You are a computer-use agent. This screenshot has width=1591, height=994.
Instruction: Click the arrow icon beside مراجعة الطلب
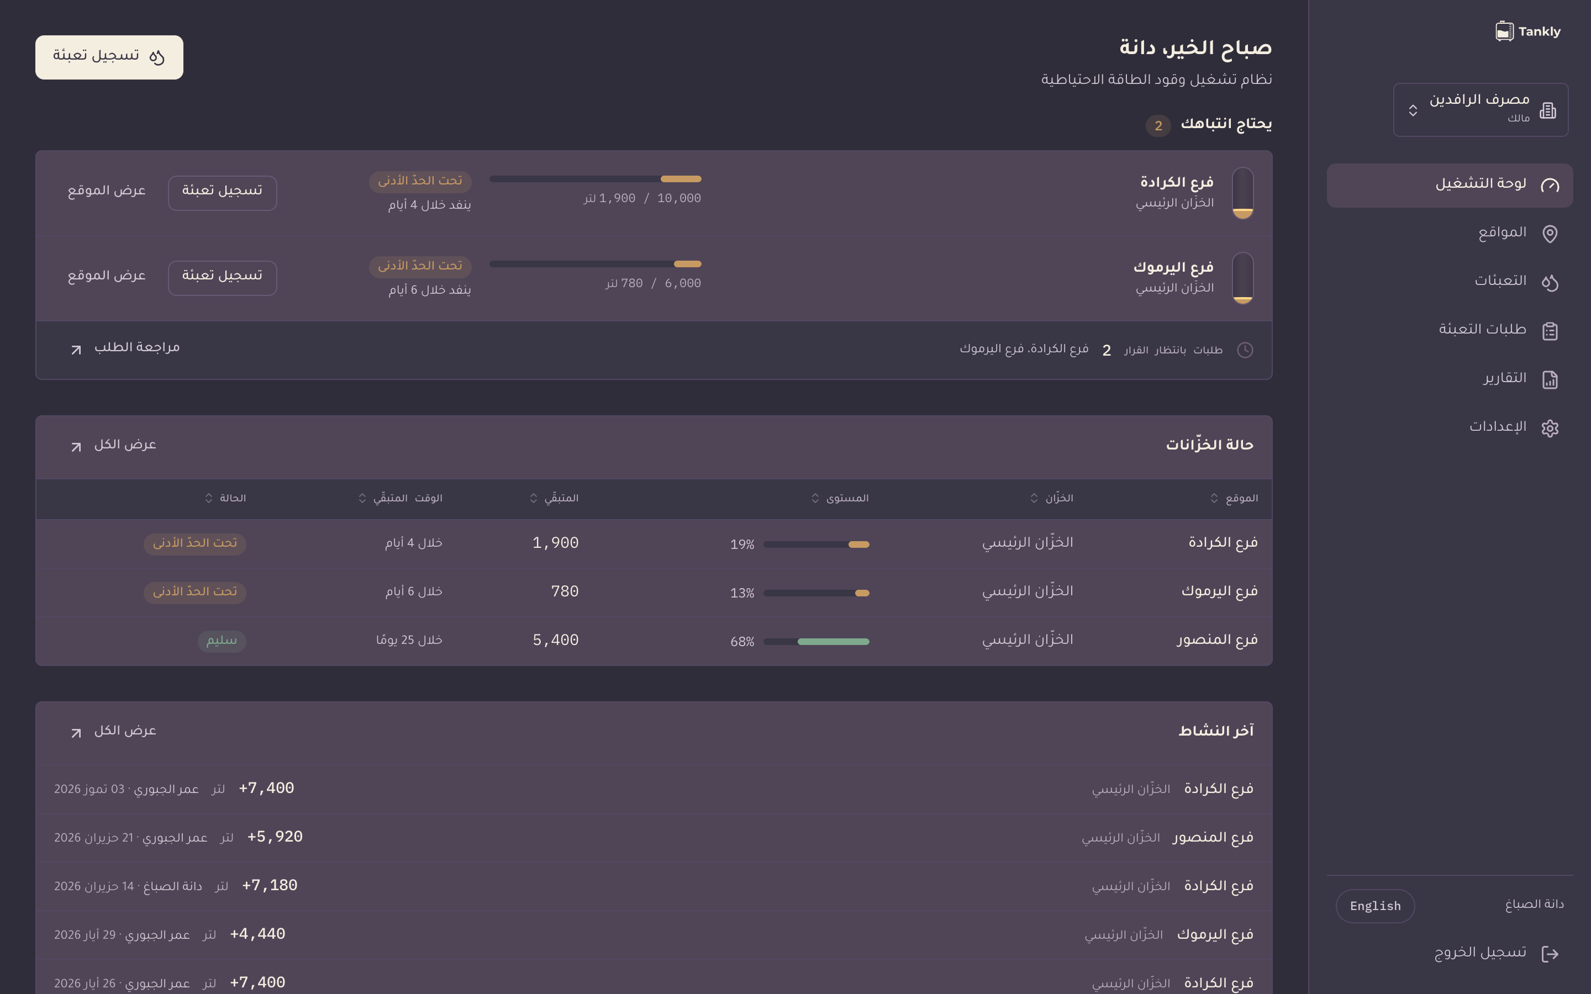tap(76, 350)
